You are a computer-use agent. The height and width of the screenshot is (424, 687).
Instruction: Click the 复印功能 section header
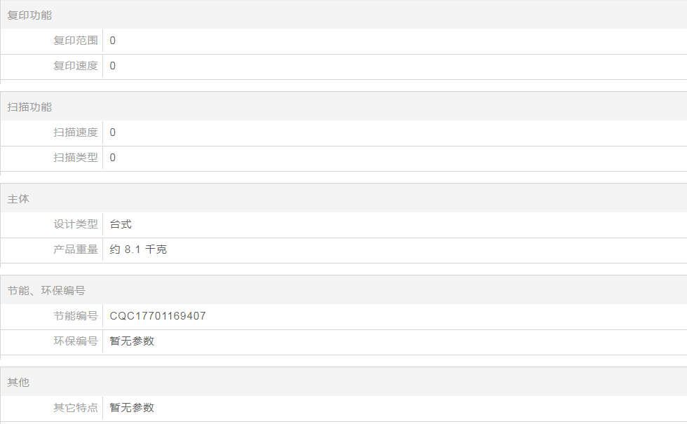[x=29, y=15]
